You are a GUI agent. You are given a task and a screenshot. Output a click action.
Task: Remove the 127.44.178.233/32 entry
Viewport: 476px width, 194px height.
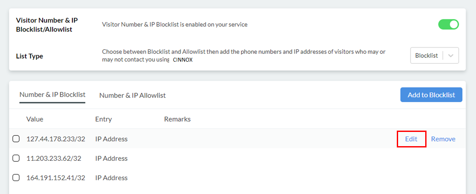pos(443,139)
